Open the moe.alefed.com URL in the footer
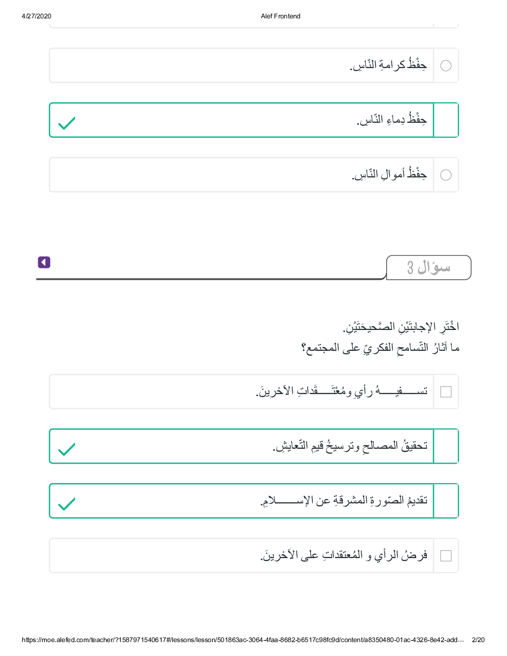 [243, 640]
